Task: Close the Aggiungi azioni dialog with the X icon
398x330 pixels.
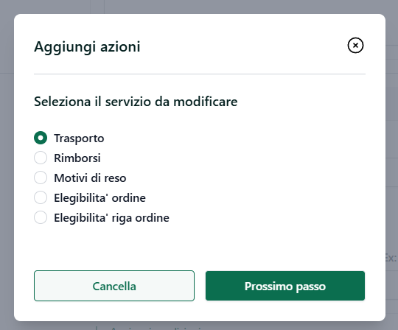Action: 355,46
